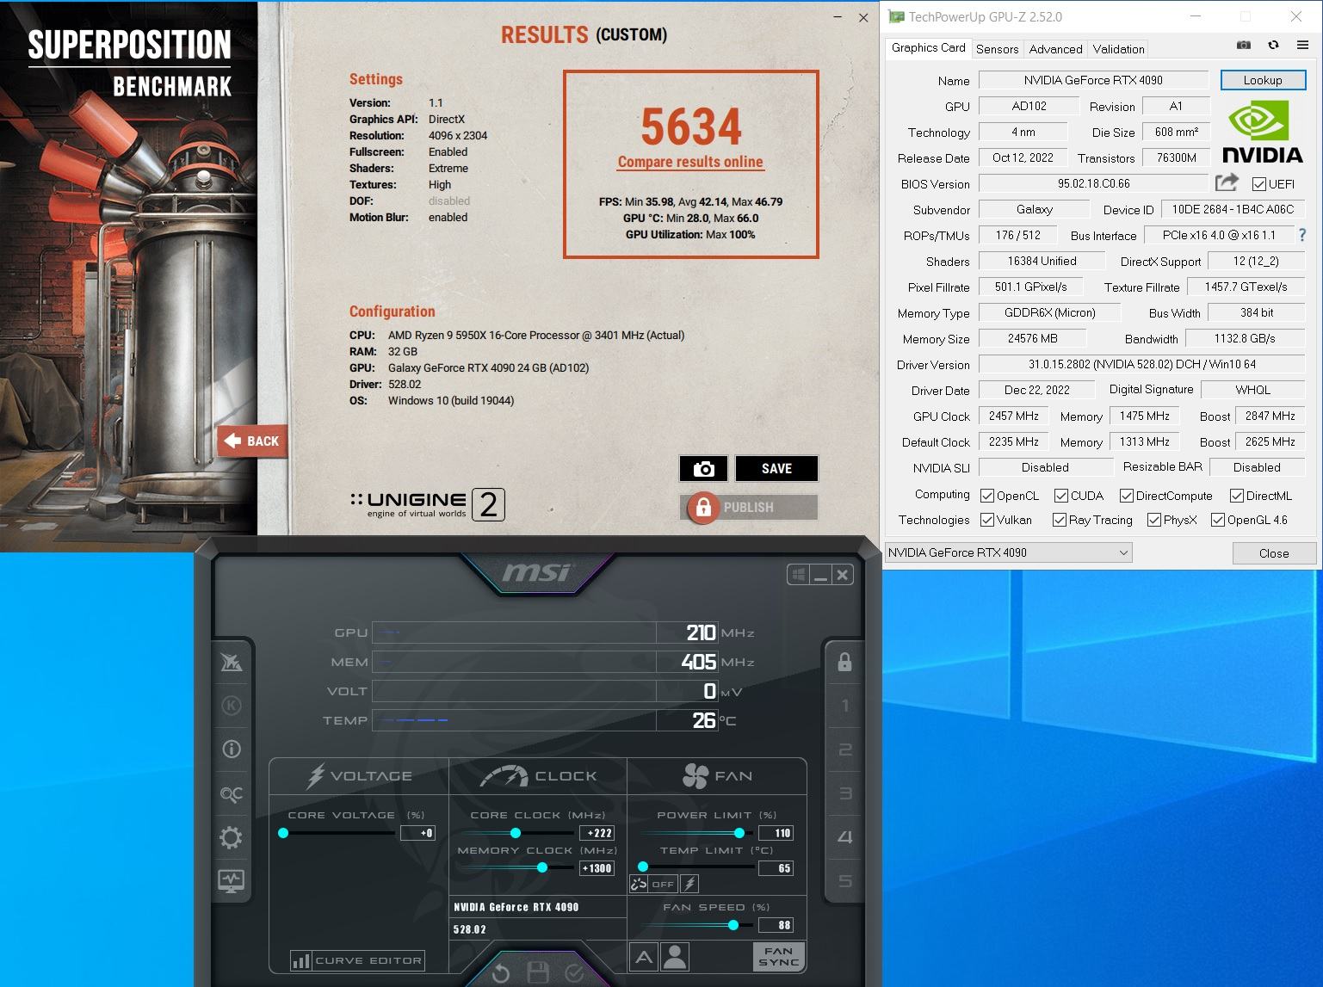Click the Superposition screenshot camera button
The image size is (1323, 987).
[704, 469]
